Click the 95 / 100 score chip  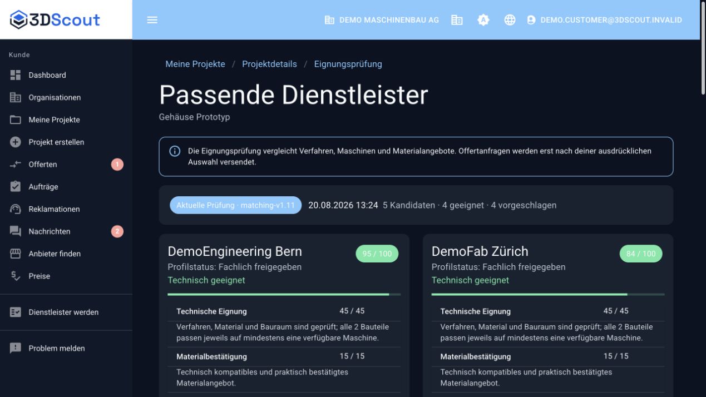coord(377,254)
